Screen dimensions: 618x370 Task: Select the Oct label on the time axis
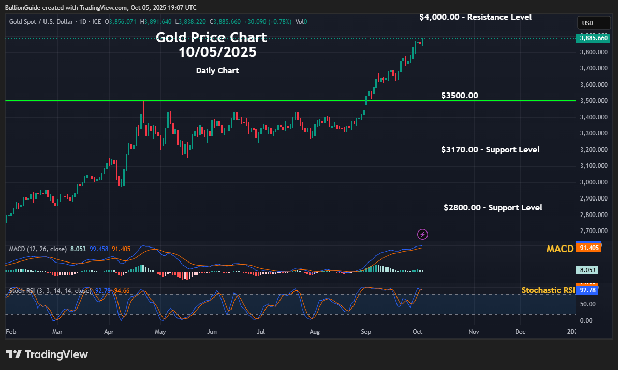click(x=417, y=331)
